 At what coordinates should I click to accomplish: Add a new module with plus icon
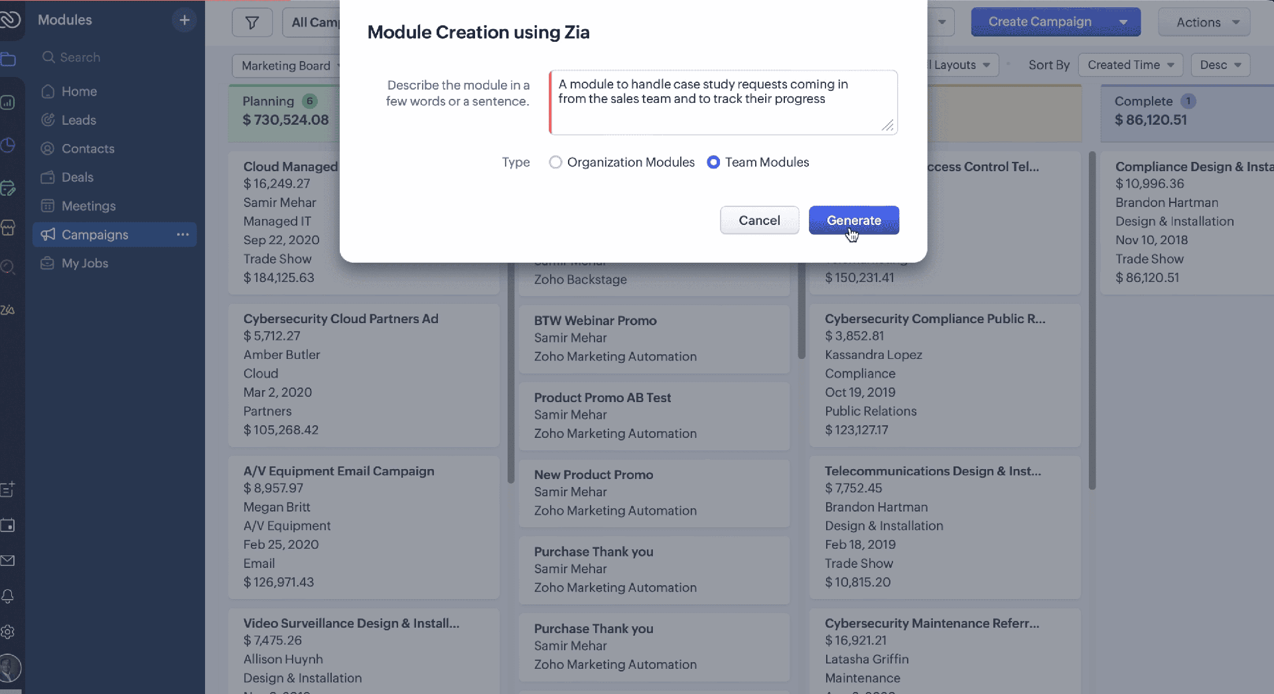(x=184, y=20)
